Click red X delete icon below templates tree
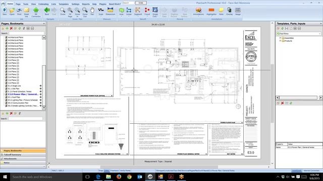 tap(283, 103)
